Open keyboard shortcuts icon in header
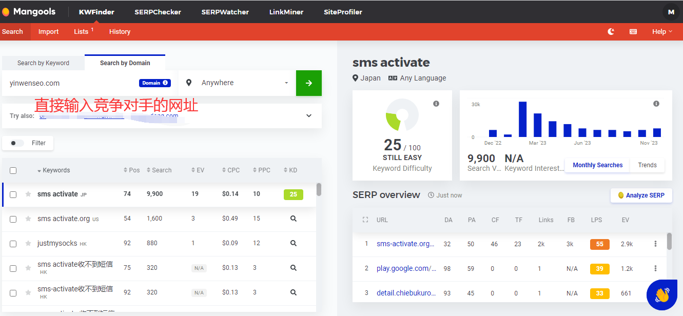 633,32
